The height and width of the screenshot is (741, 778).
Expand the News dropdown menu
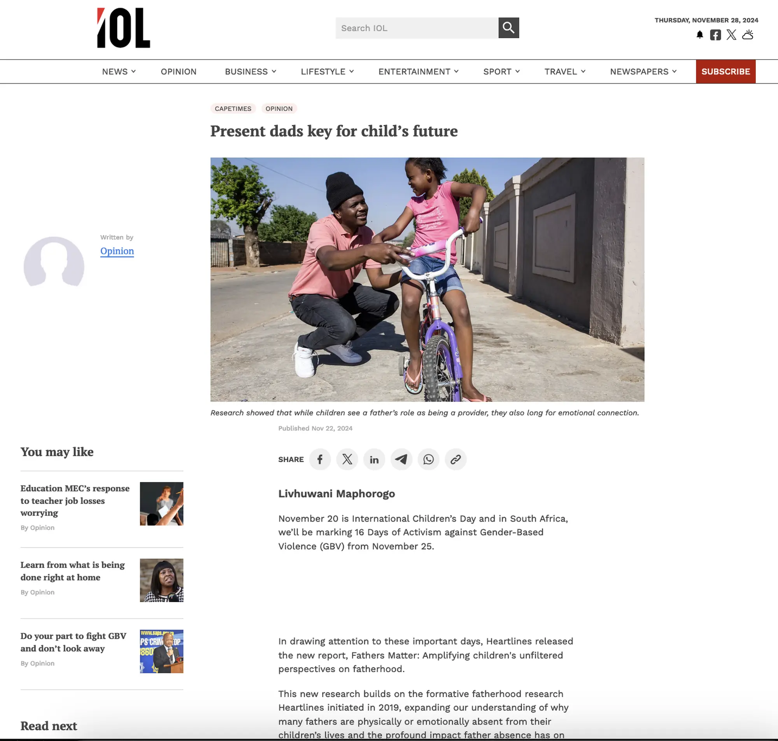[119, 72]
